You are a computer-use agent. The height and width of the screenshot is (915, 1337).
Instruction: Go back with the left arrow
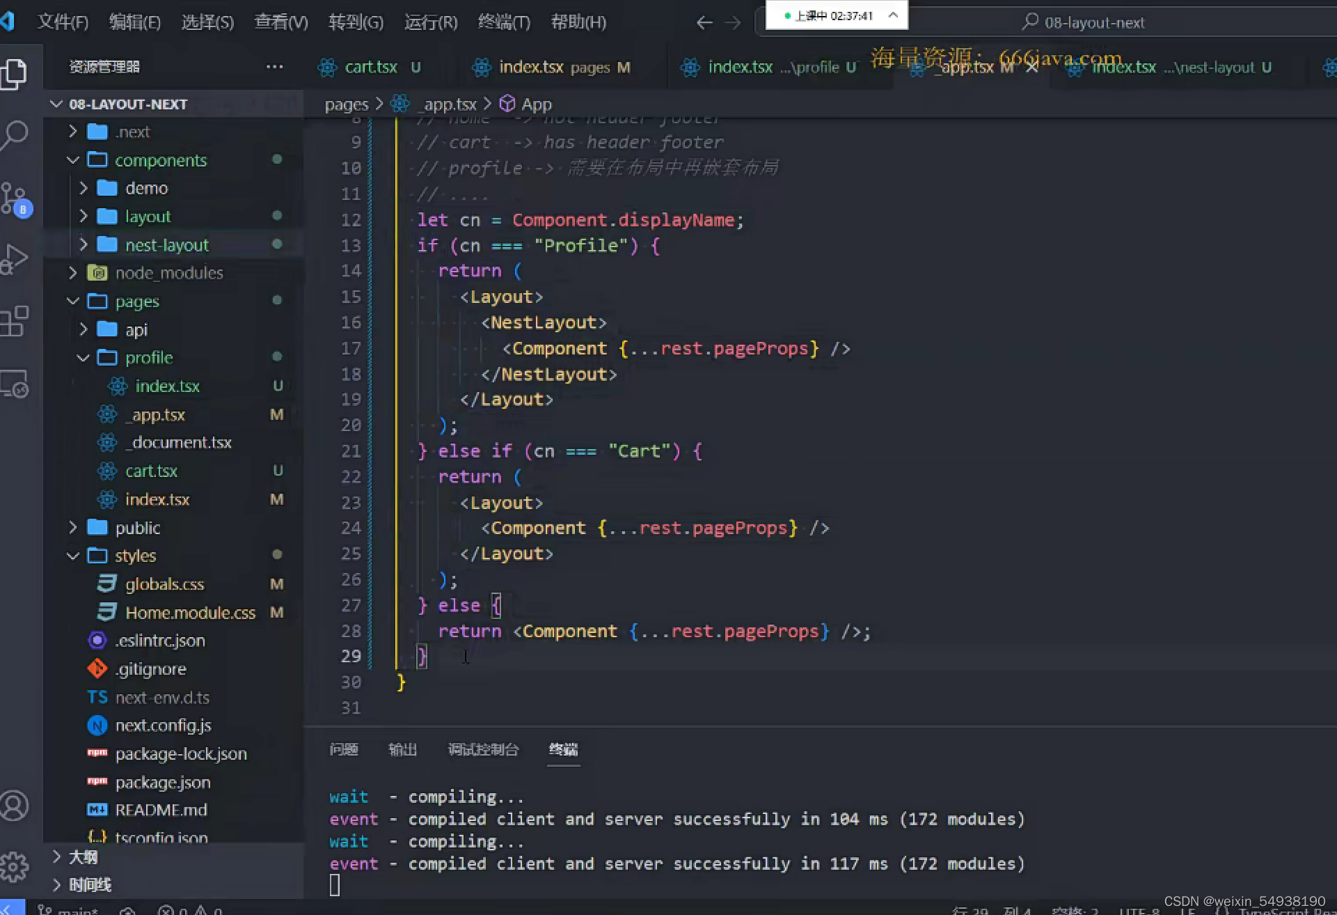704,23
